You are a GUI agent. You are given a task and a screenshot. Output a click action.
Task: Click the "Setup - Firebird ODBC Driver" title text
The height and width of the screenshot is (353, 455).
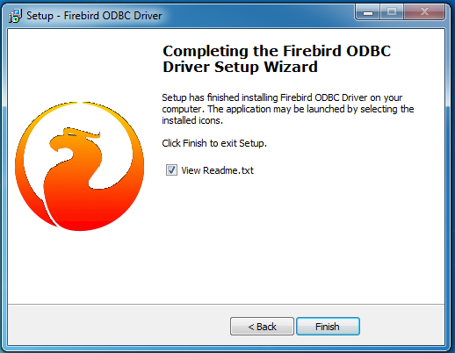pyautogui.click(x=94, y=16)
